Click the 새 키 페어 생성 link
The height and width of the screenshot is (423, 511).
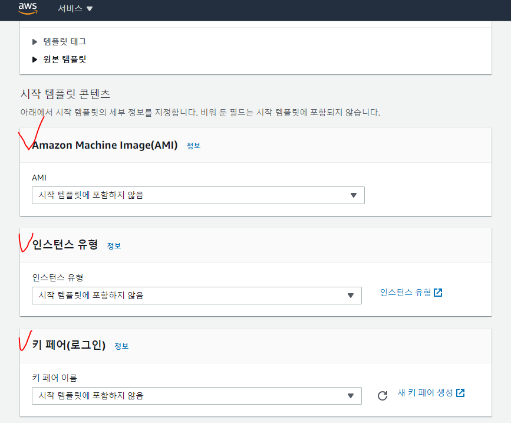pyautogui.click(x=426, y=393)
